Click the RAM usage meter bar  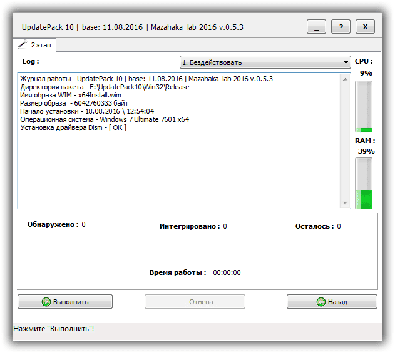click(364, 184)
